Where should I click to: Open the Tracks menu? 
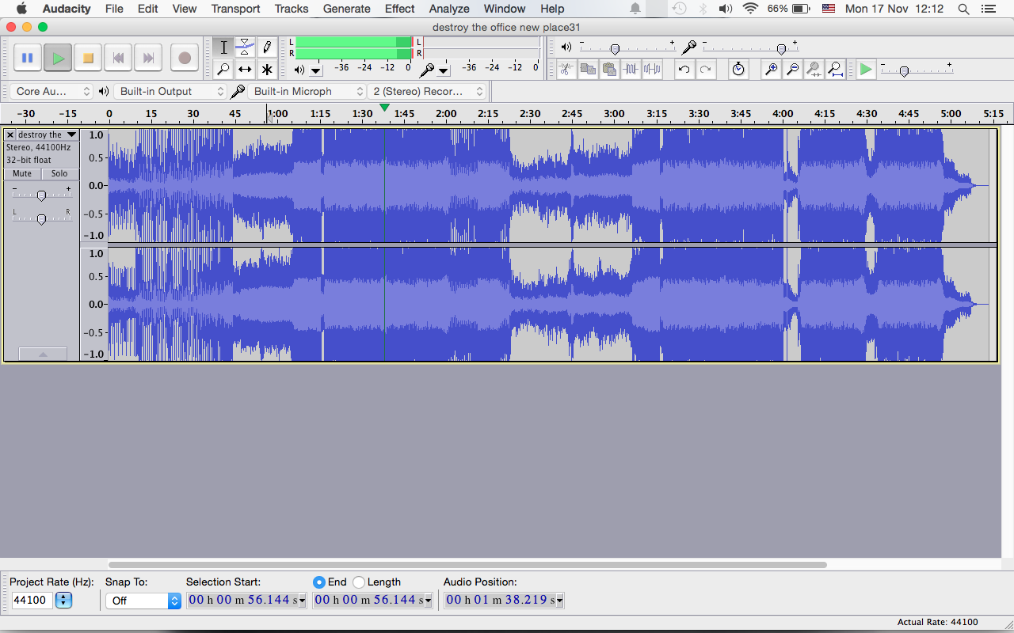pos(292,9)
